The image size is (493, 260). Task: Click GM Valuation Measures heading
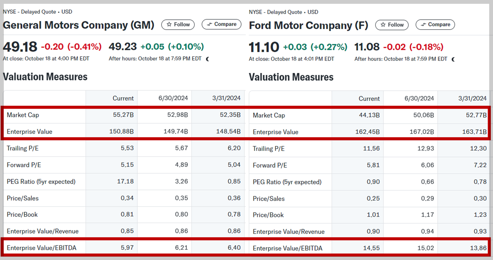45,77
